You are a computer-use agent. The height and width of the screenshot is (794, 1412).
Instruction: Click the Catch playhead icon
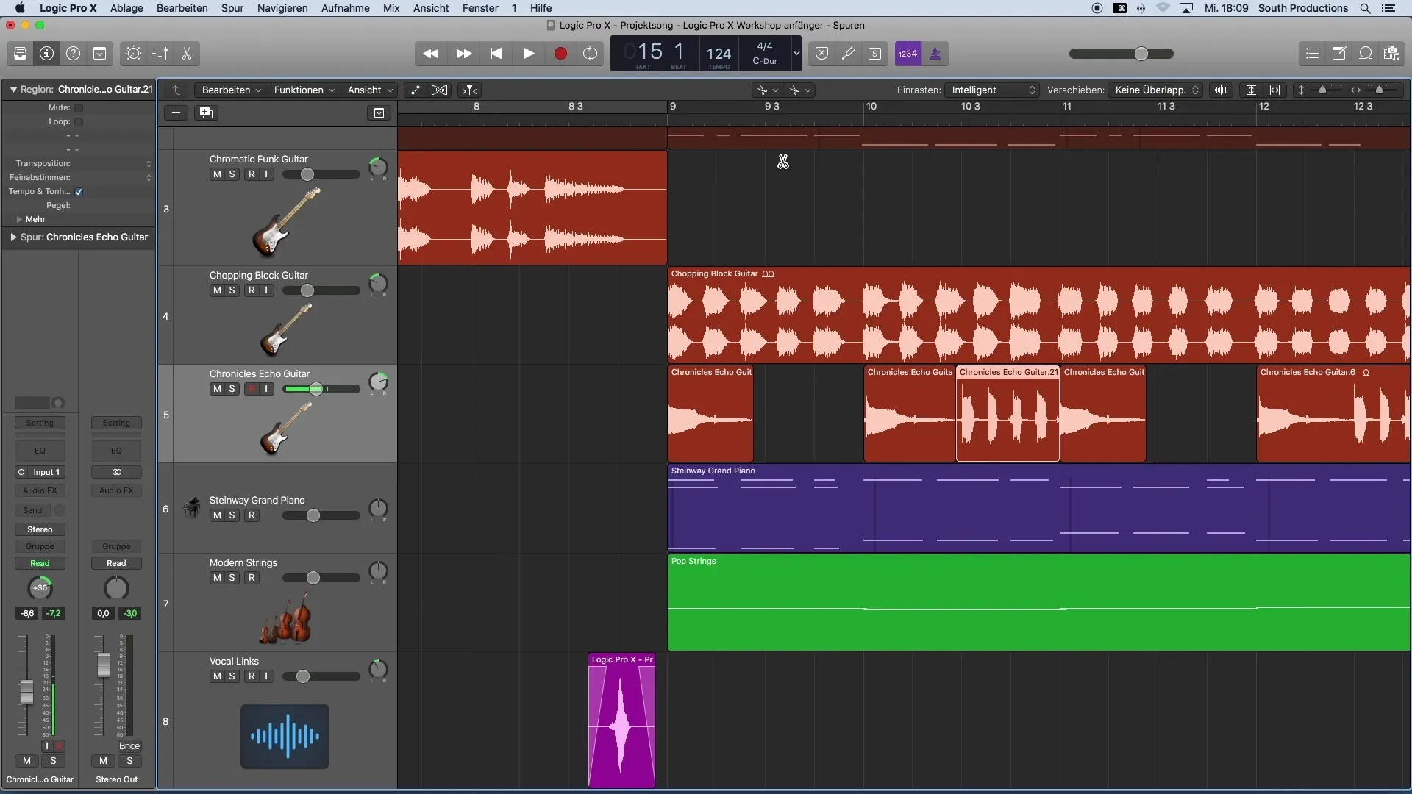click(x=469, y=90)
